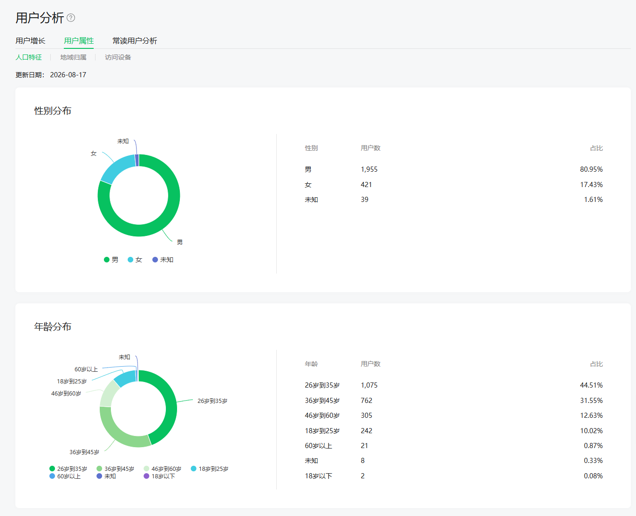Image resolution: width=636 pixels, height=516 pixels.
Task: Click the 占比 header in the gender table
Action: pos(596,148)
